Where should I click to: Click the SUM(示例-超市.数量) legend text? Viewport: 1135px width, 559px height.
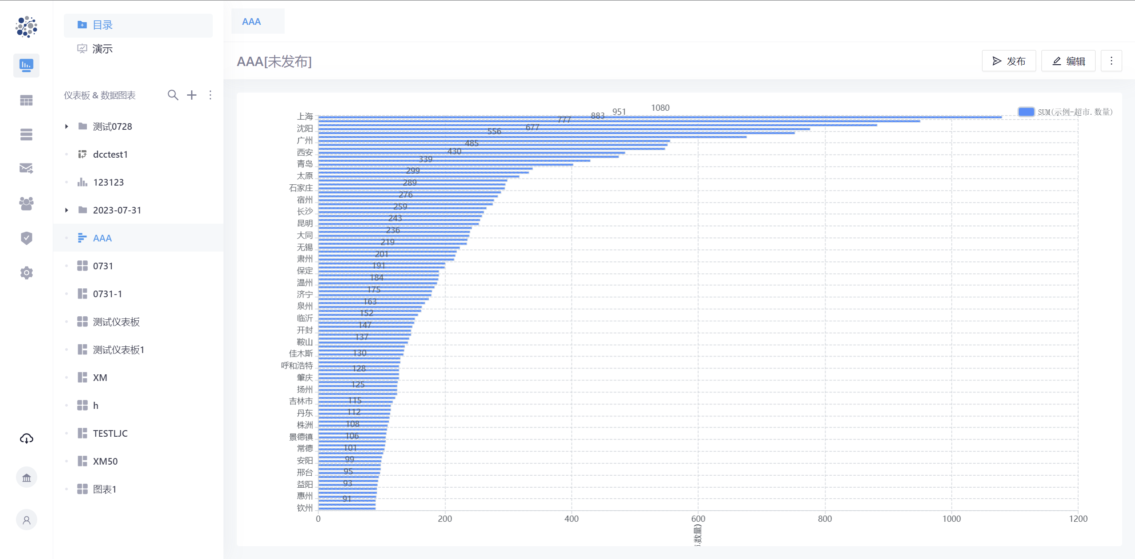point(1075,112)
